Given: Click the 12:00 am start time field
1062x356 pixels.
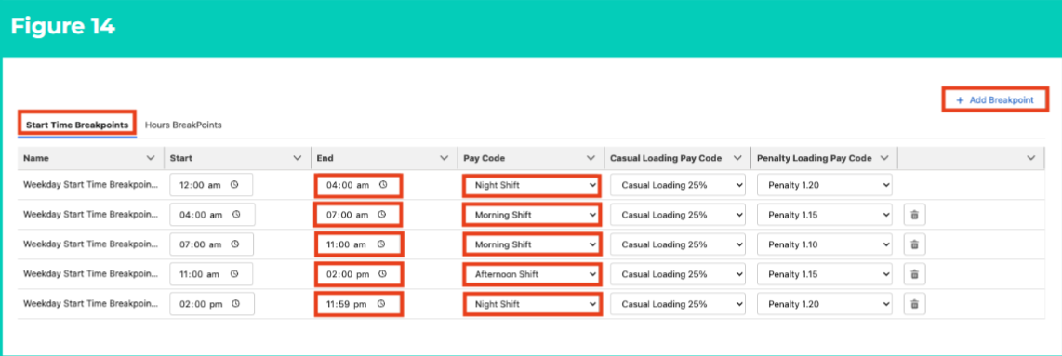Looking at the screenshot, I should pyautogui.click(x=211, y=185).
